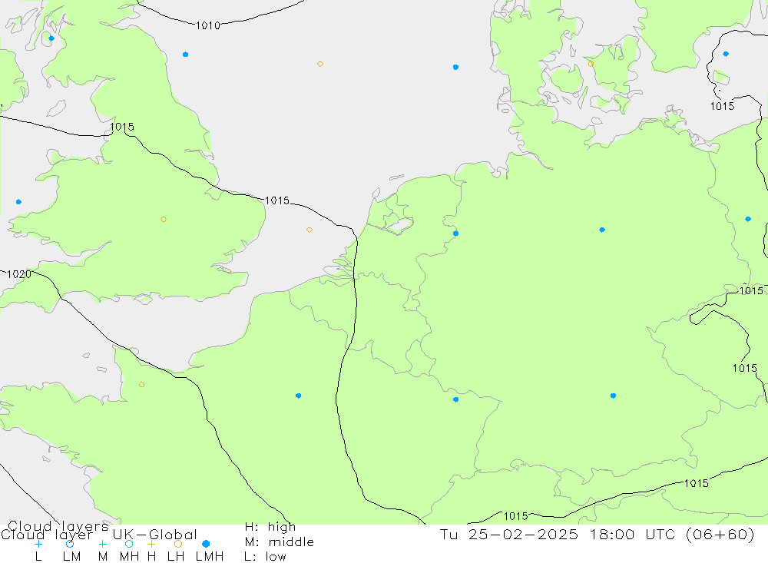
Task: Click the '(06+60)' forecast run text
Action: (720, 534)
